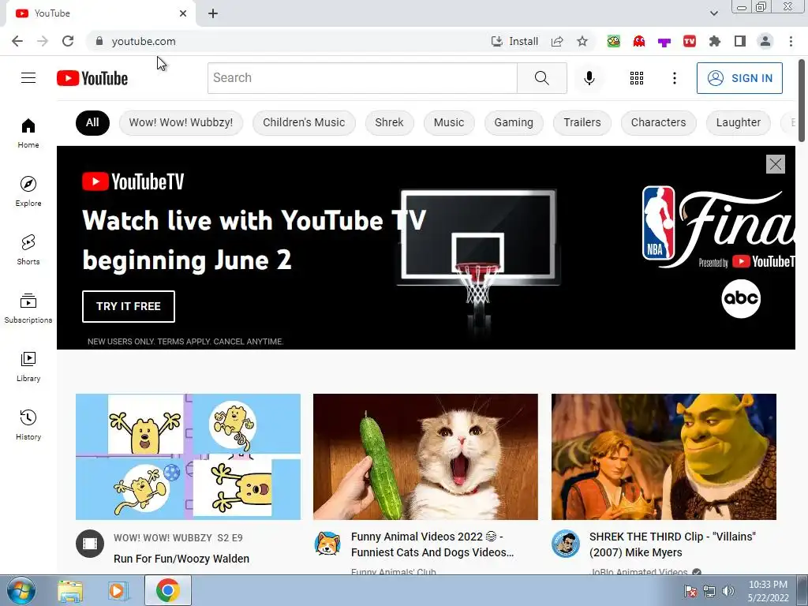The height and width of the screenshot is (606, 808).
Task: Click the red TV extension icon
Action: pyautogui.click(x=690, y=41)
